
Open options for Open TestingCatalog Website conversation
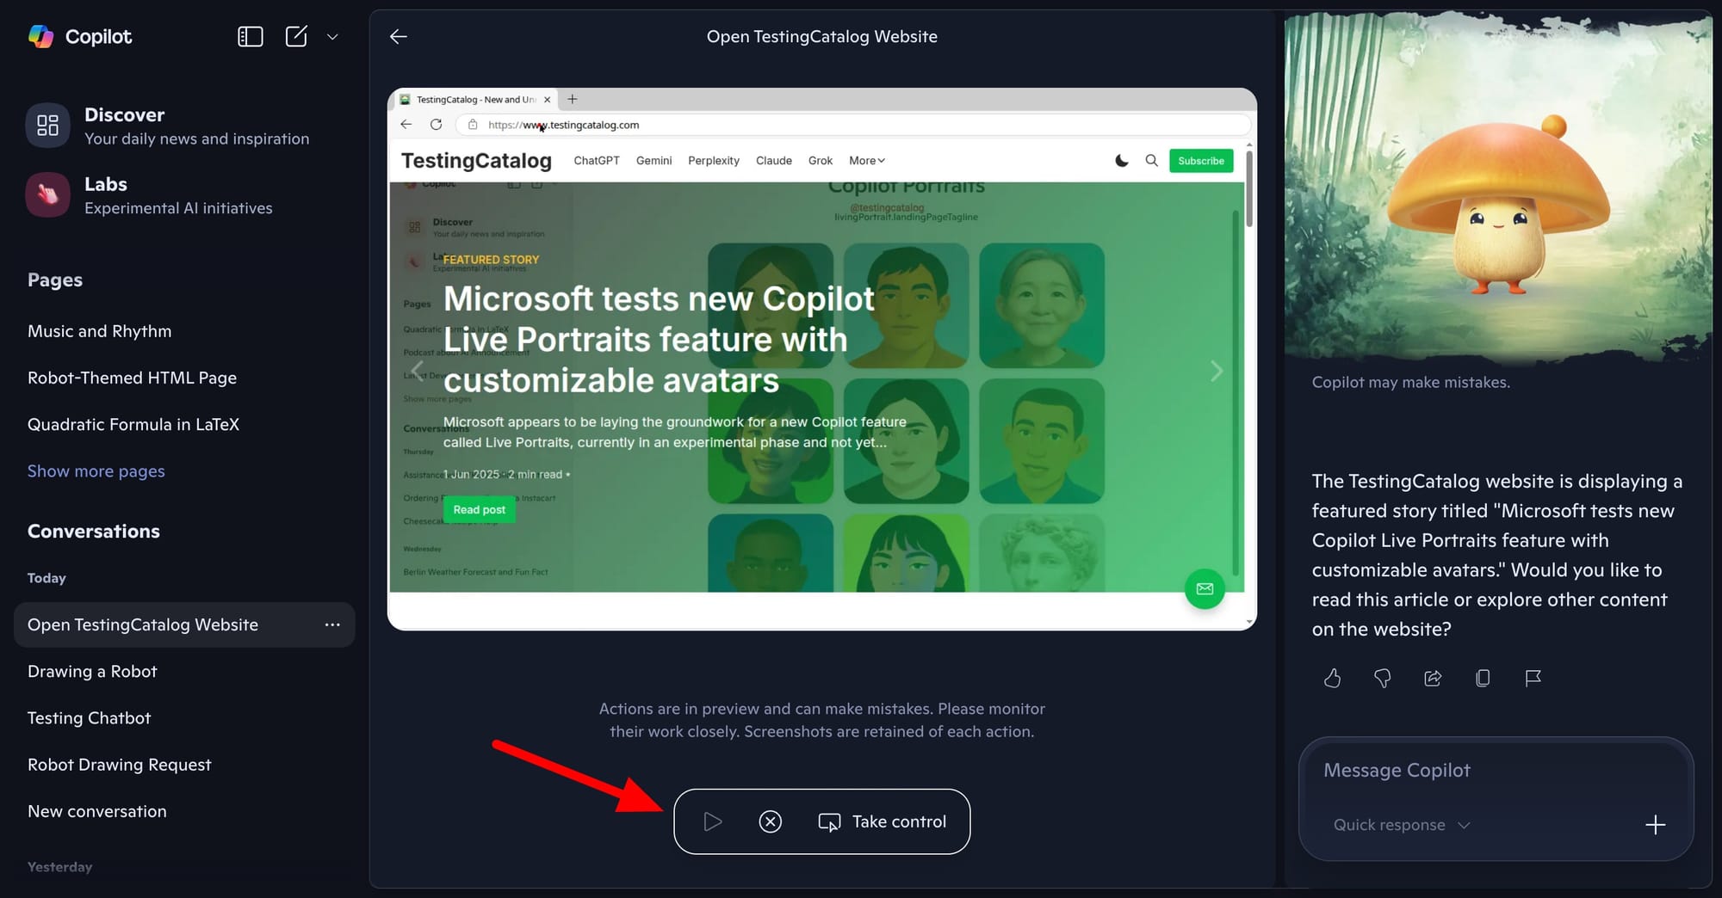pos(332,625)
